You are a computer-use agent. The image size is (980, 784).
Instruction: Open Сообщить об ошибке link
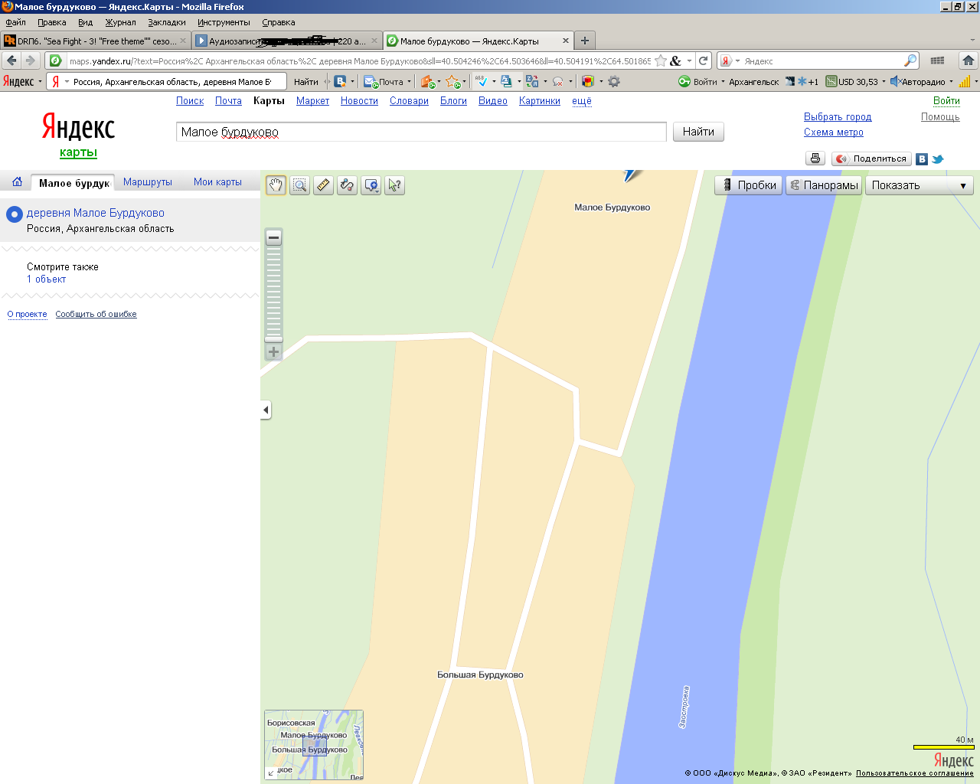click(x=96, y=314)
